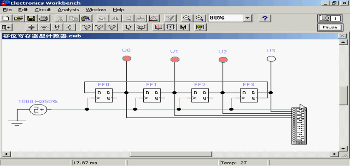Zoom in using the magnifier plus icon
Viewport: 350px width, 166px height.
pos(200,18)
